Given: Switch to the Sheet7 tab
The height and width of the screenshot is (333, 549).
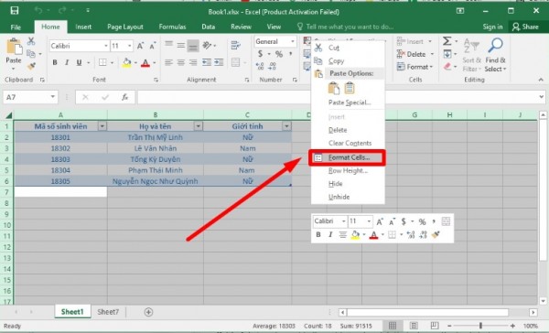Looking at the screenshot, I should click(108, 312).
